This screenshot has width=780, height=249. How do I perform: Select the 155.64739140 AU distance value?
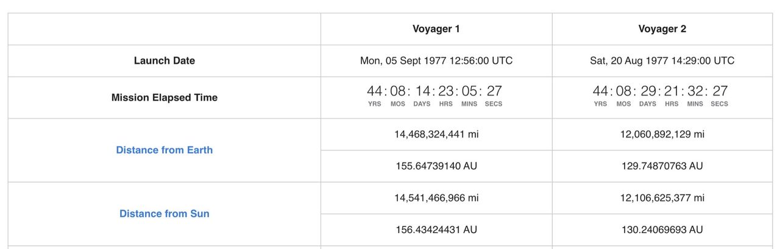coord(436,166)
